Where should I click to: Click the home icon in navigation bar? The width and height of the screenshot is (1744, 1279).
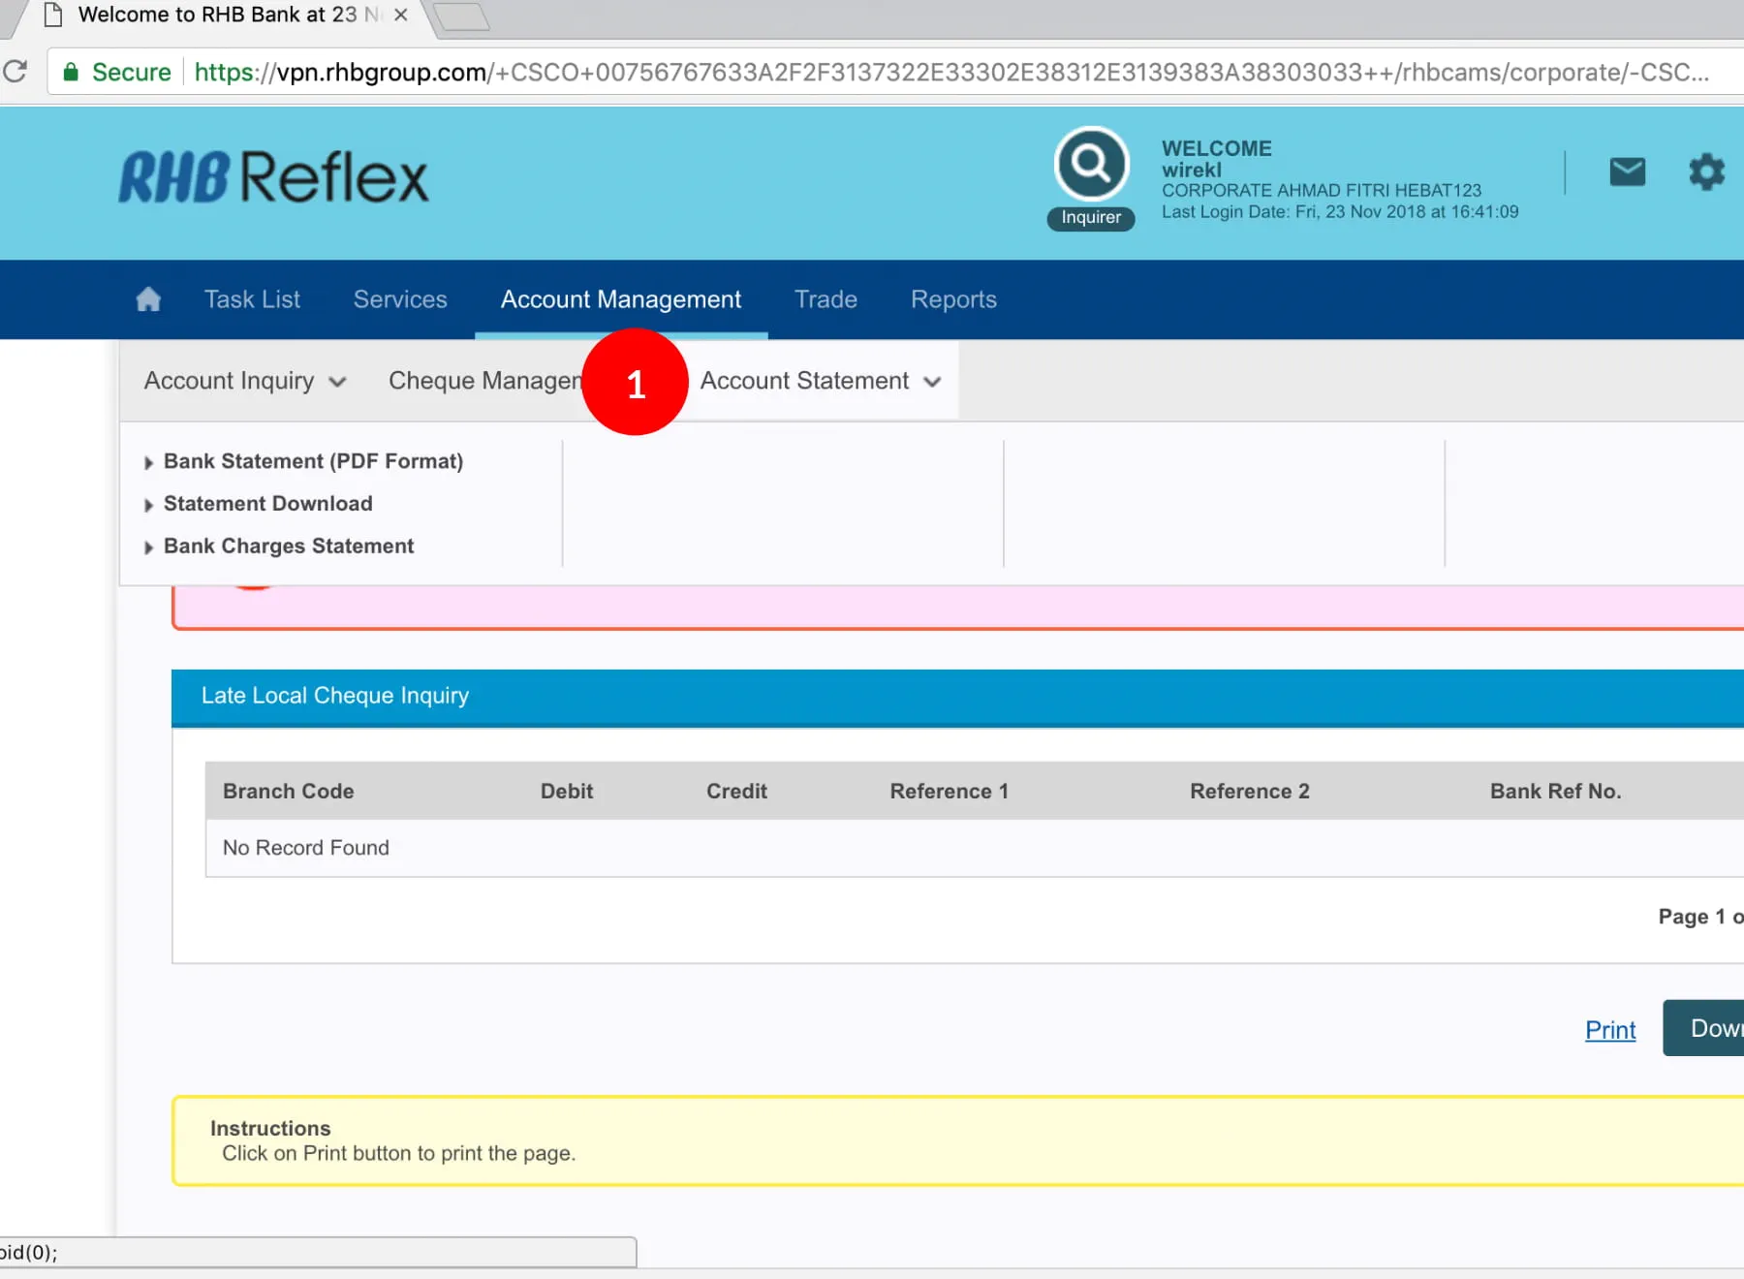pyautogui.click(x=148, y=299)
